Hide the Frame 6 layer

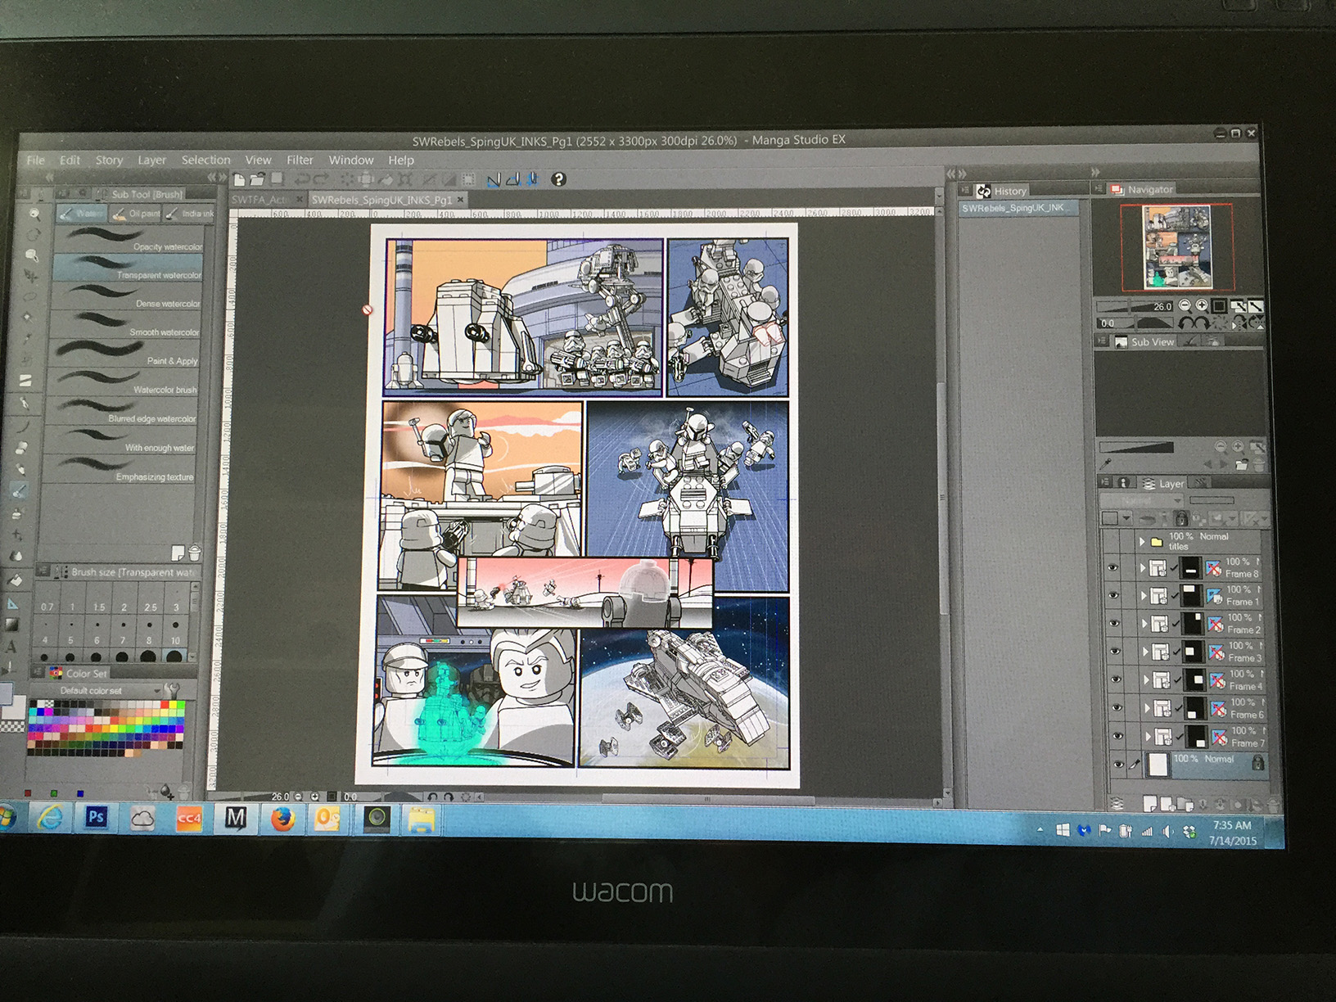pyautogui.click(x=1117, y=708)
